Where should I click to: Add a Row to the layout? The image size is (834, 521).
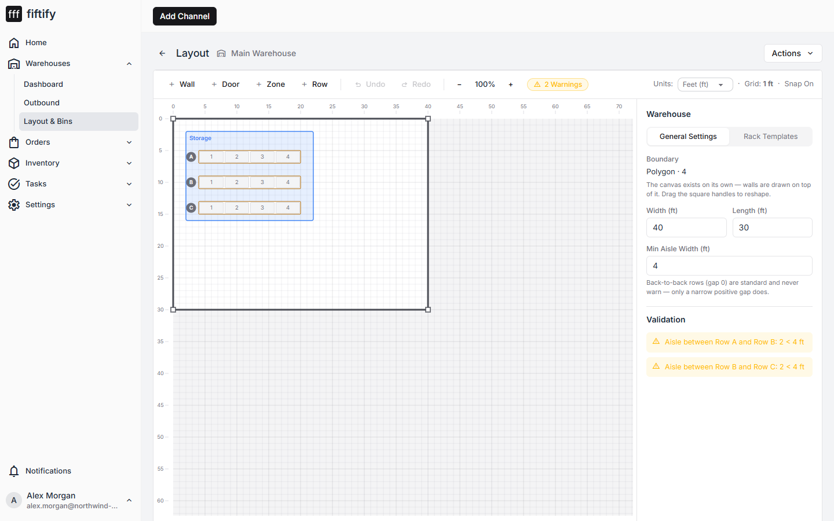(x=314, y=85)
